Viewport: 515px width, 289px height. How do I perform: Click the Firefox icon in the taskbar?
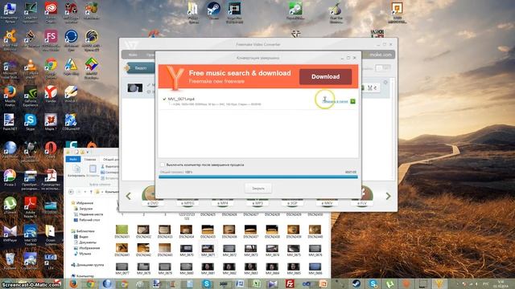pos(73,283)
